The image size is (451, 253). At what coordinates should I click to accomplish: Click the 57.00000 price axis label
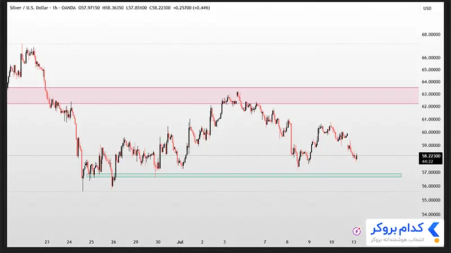pos(431,173)
